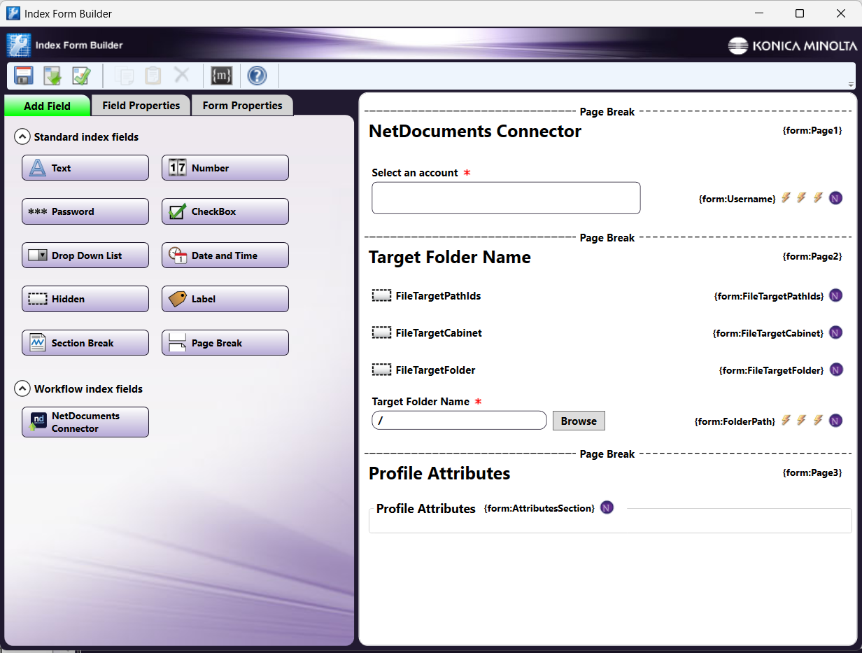
Task: Click the N icon beside {form:FileTargetCabinet}
Action: 835,332
